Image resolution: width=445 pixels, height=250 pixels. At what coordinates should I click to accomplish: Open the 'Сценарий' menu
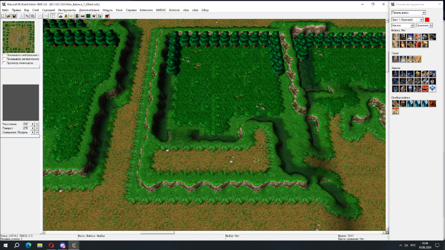[48, 10]
